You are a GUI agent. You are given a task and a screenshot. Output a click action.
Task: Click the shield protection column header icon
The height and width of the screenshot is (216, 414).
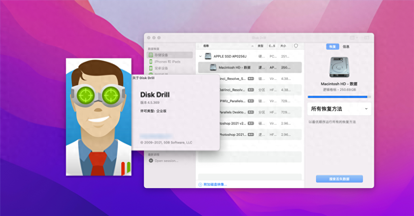coord(296,46)
